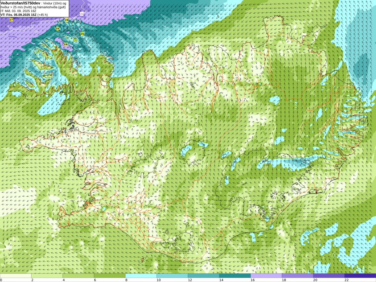Click the 12–14 m/s teal swatch

click(x=204, y=276)
